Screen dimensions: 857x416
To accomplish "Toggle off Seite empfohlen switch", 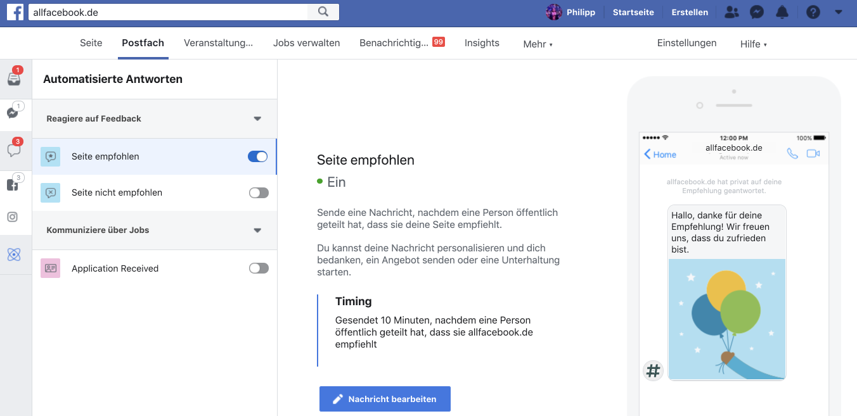I will click(x=257, y=156).
